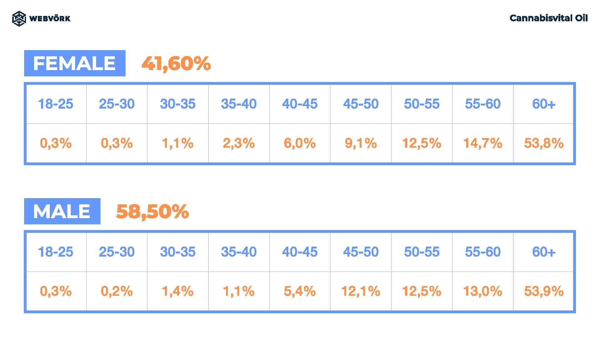This screenshot has width=601, height=338.
Task: Select the female 53,8% value cell
Action: 543,143
